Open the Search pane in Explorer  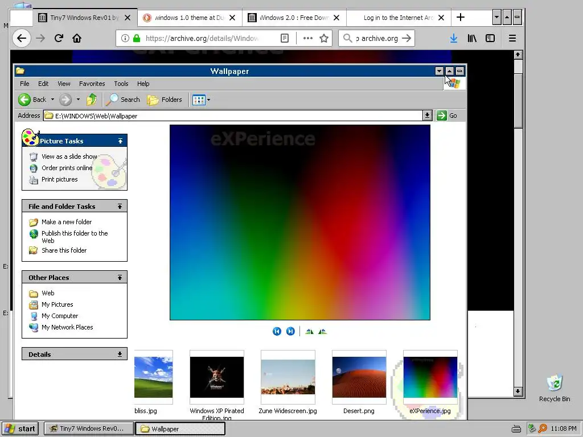[123, 100]
